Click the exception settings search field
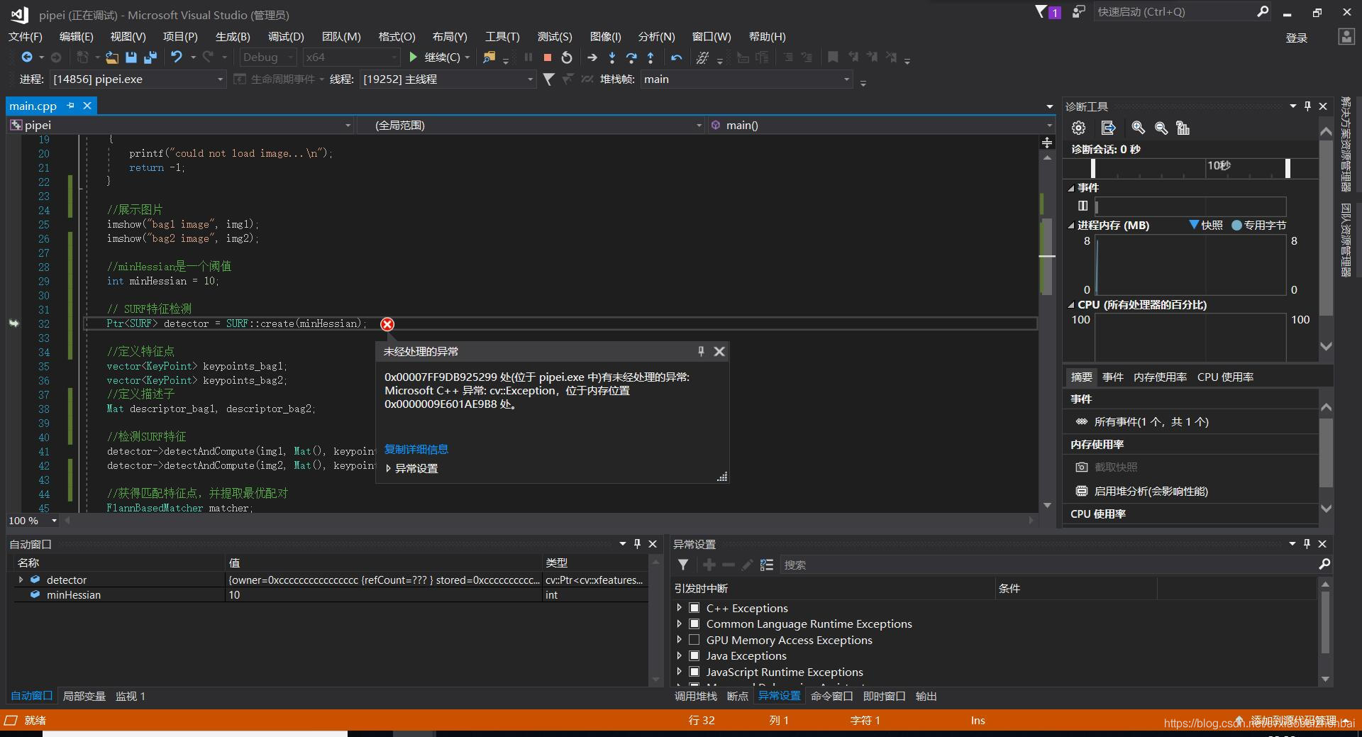The image size is (1362, 737). click(x=1048, y=565)
